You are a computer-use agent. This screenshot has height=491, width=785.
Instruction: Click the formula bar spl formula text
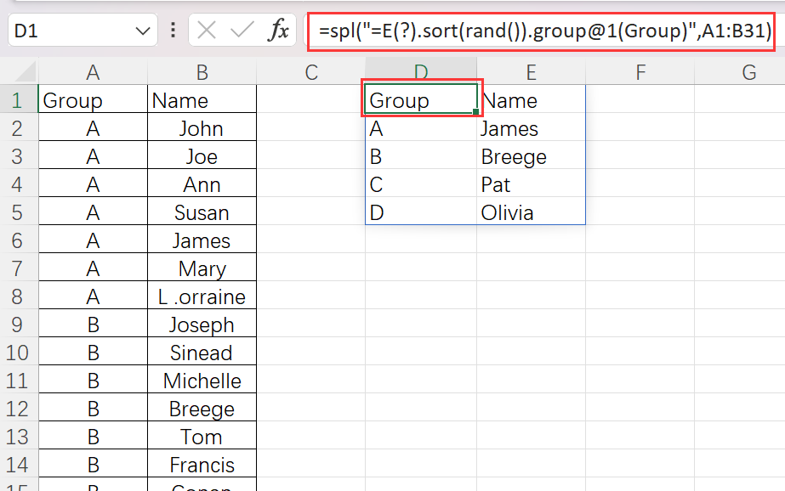(544, 32)
